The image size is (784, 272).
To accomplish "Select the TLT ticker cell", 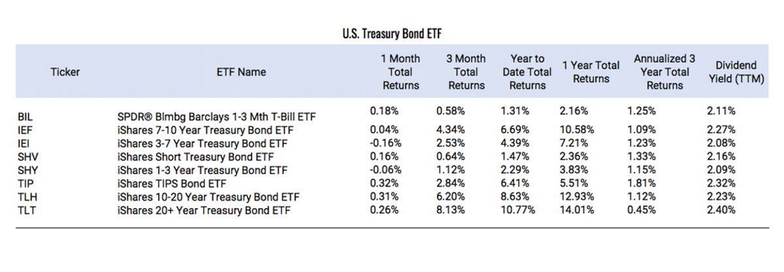I will pyautogui.click(x=25, y=211).
